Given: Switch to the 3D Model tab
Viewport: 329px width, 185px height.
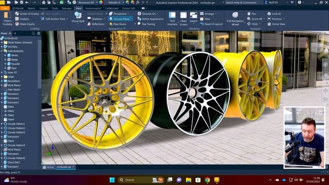Looking at the screenshot, I should pos(18,8).
